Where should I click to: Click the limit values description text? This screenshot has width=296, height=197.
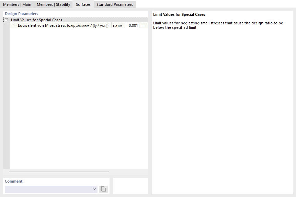[218, 25]
